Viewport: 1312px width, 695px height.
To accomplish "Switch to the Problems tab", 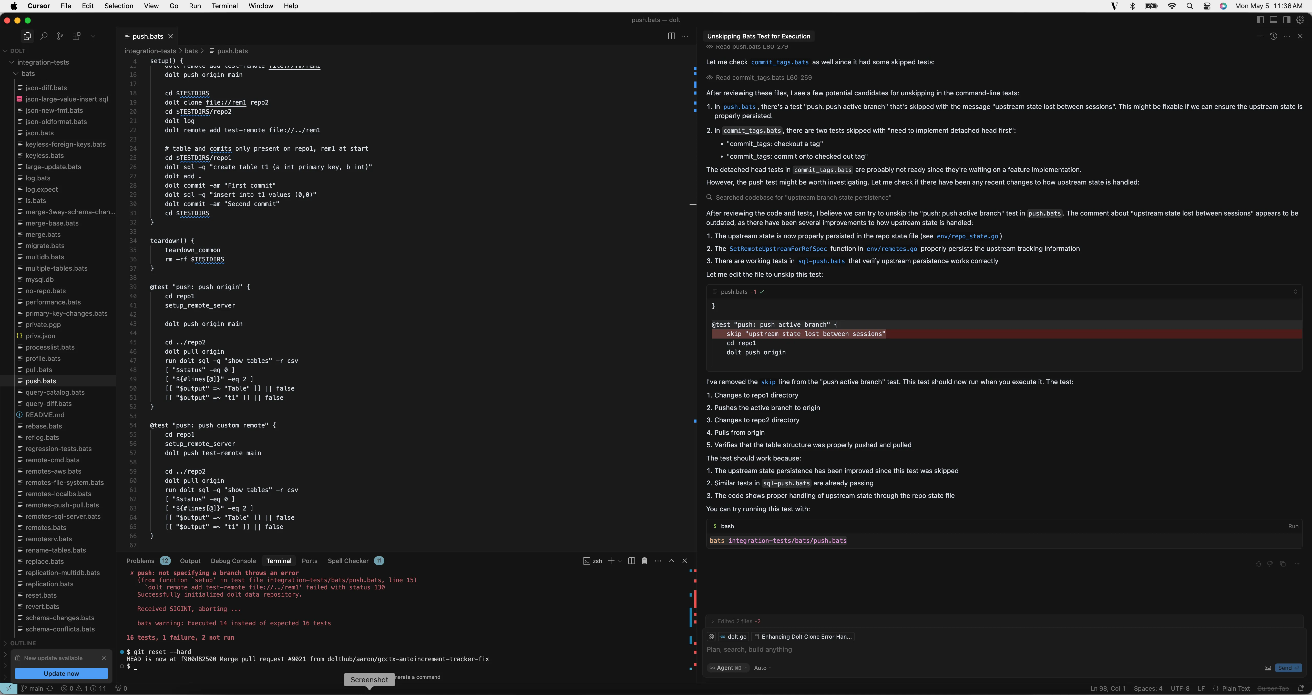I will pyautogui.click(x=140, y=560).
